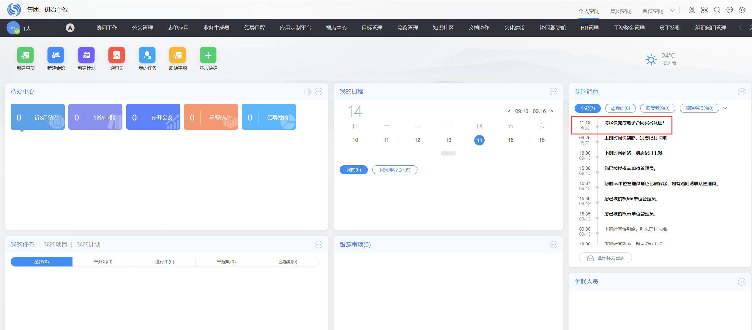Open the 请尽快完成电子合同实名认证 message
Screen dimensions: 752x330
click(x=634, y=123)
